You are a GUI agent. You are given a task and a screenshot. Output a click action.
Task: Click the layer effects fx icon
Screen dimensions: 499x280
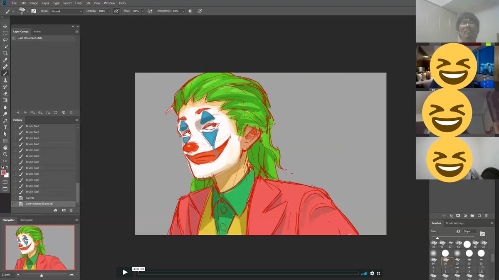(451, 216)
